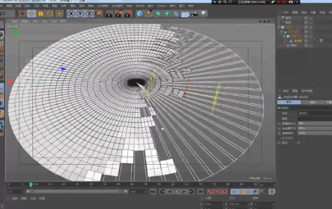Collapse the top orange object hierarchy
332x209 pixels.
click(x=279, y=27)
